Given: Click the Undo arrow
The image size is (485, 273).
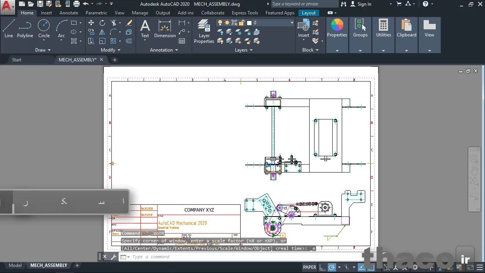Looking at the screenshot, I should point(86,4).
